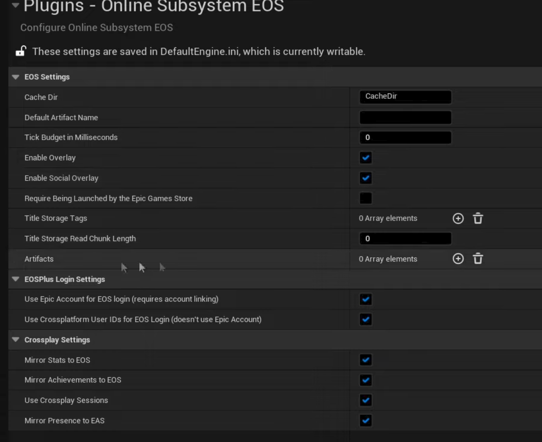The height and width of the screenshot is (442, 542).
Task: Collapse the Crossplay Settings section
Action: (16, 340)
